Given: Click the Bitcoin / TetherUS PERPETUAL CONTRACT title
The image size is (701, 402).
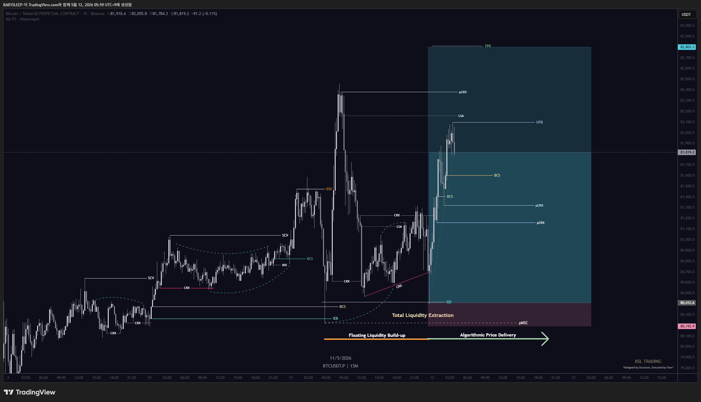Looking at the screenshot, I should [x=43, y=14].
